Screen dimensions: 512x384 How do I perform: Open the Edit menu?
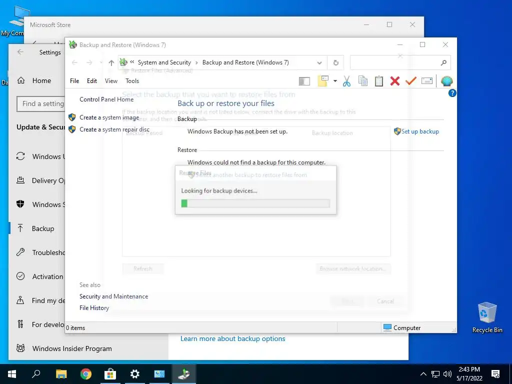[92, 81]
